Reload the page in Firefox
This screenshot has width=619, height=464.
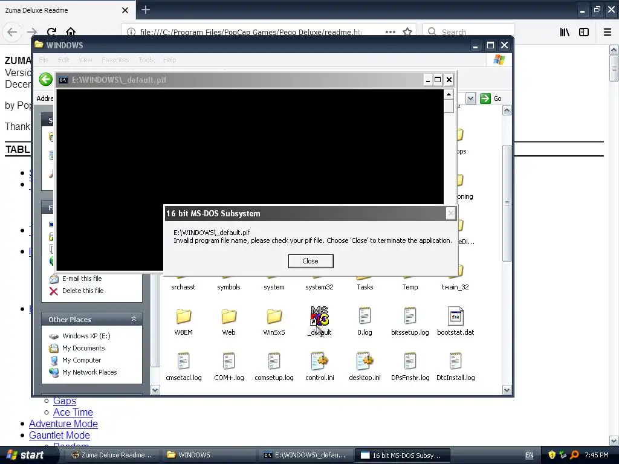(52, 32)
